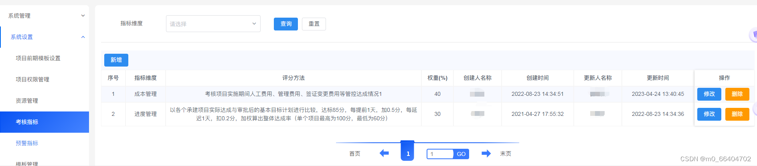
Task: Click created time 2021-04-27 17:55:32
Action: pos(538,114)
